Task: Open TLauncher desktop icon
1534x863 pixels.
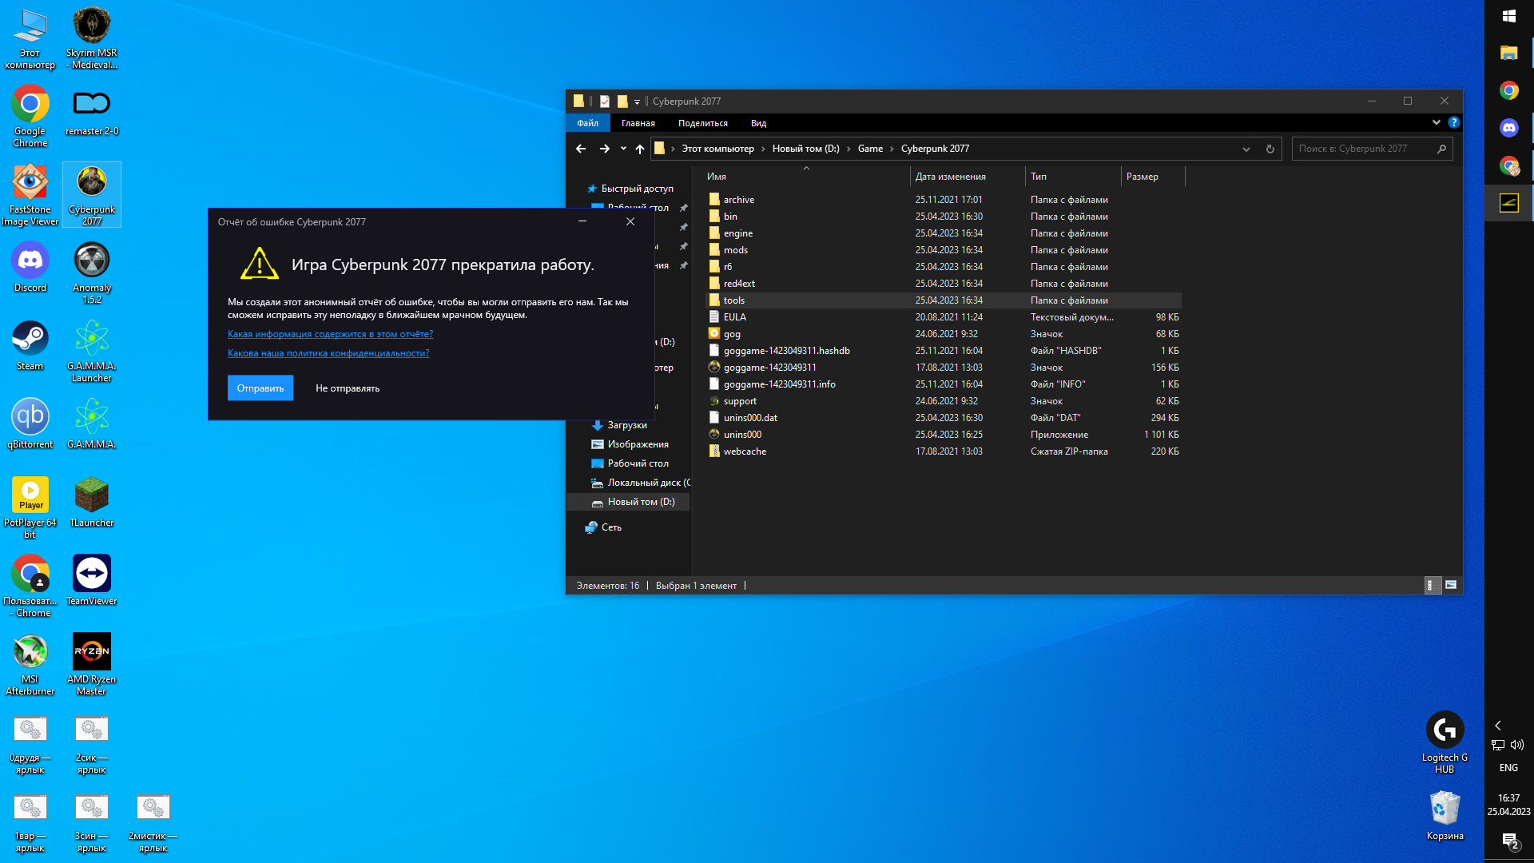Action: 92,503
